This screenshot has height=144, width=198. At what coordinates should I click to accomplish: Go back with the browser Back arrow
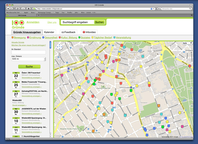(8, 9)
